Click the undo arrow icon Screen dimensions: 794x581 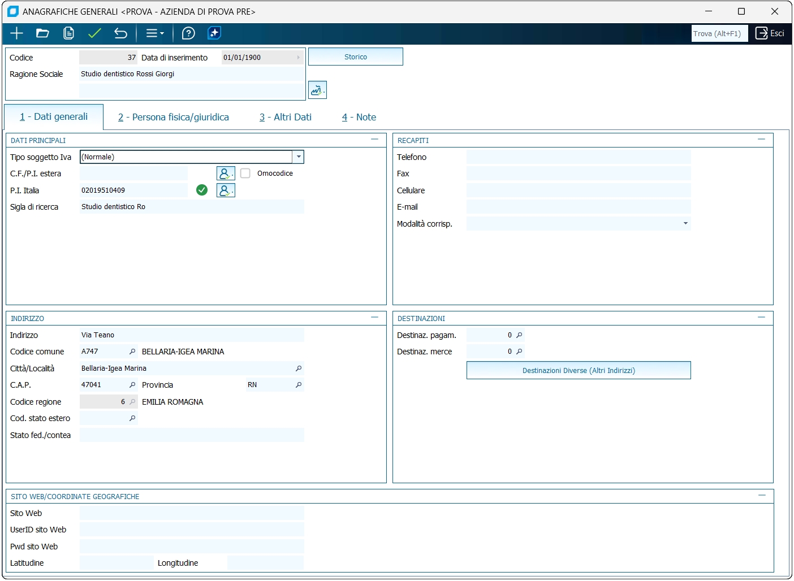point(120,33)
